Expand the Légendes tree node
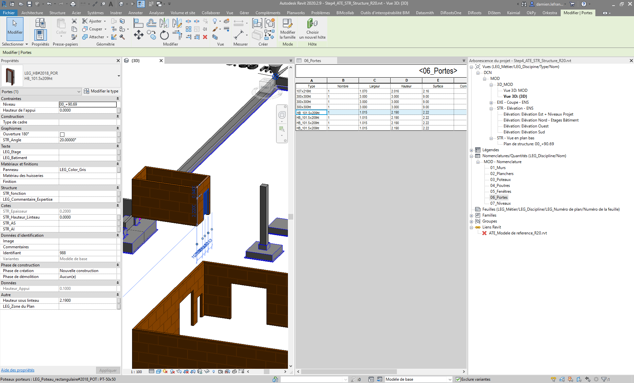 click(472, 150)
